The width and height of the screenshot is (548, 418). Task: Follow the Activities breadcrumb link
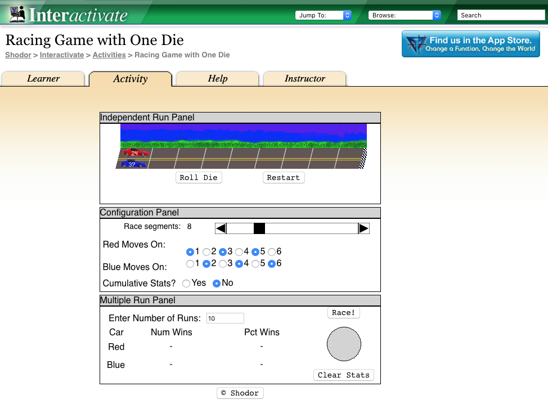(109, 55)
